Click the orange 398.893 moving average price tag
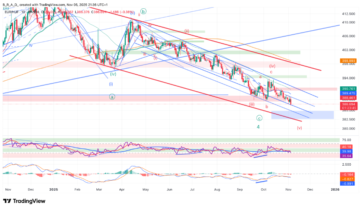362x209 pixels. [x=349, y=61]
